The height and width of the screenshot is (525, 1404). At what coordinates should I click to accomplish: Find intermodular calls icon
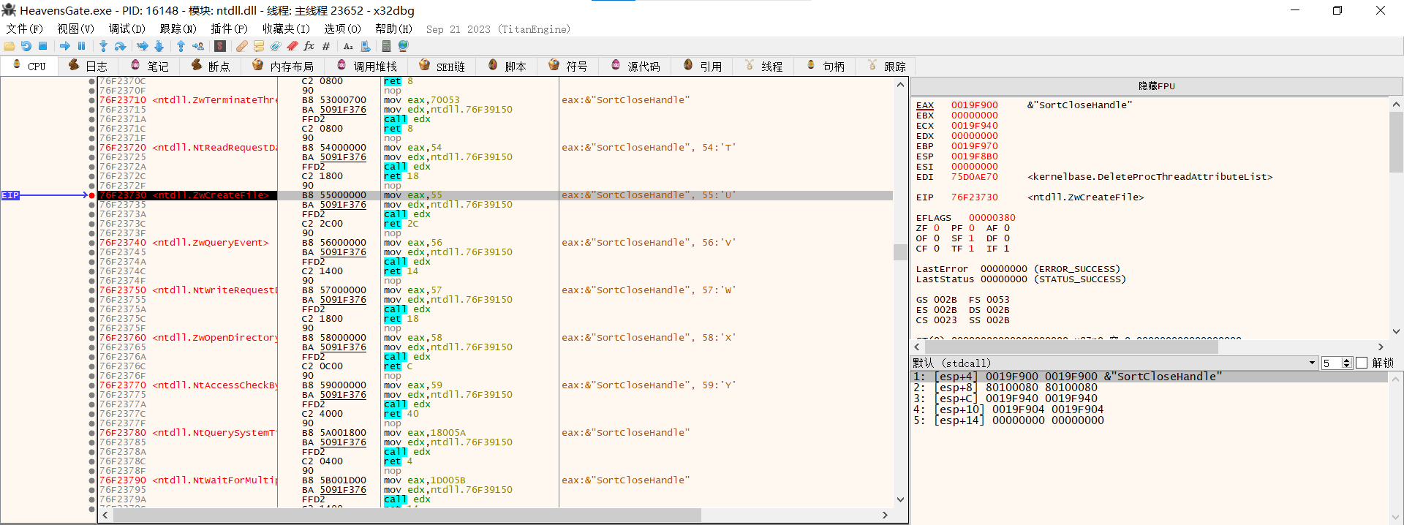tap(366, 46)
